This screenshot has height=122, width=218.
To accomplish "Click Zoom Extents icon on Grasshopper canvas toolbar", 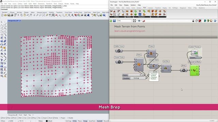I will [x=134, y=21].
